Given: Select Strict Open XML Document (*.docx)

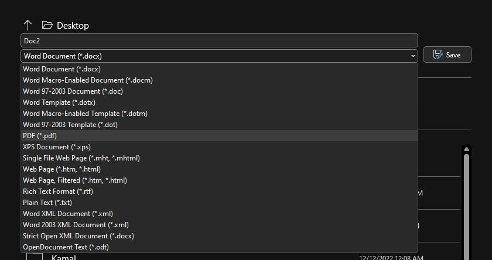Looking at the screenshot, I should [219, 236].
